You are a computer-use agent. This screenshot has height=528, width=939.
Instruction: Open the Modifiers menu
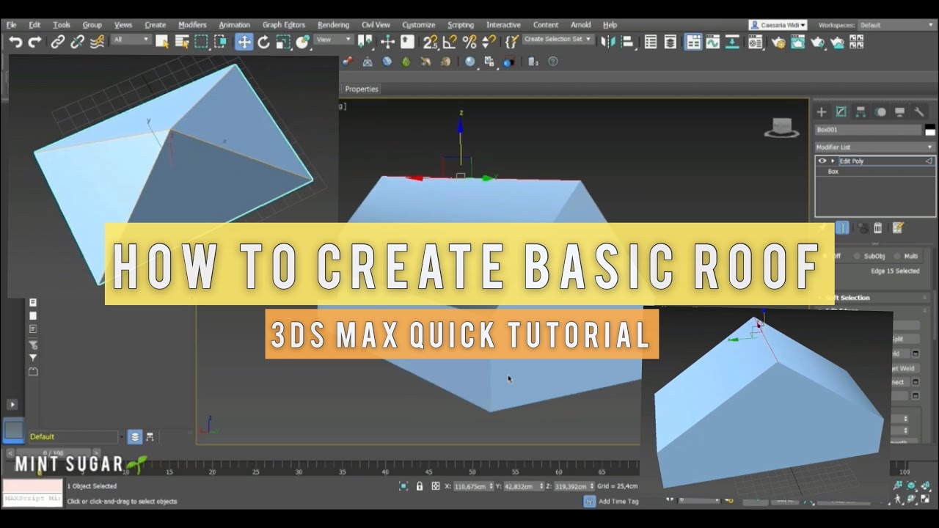point(192,25)
